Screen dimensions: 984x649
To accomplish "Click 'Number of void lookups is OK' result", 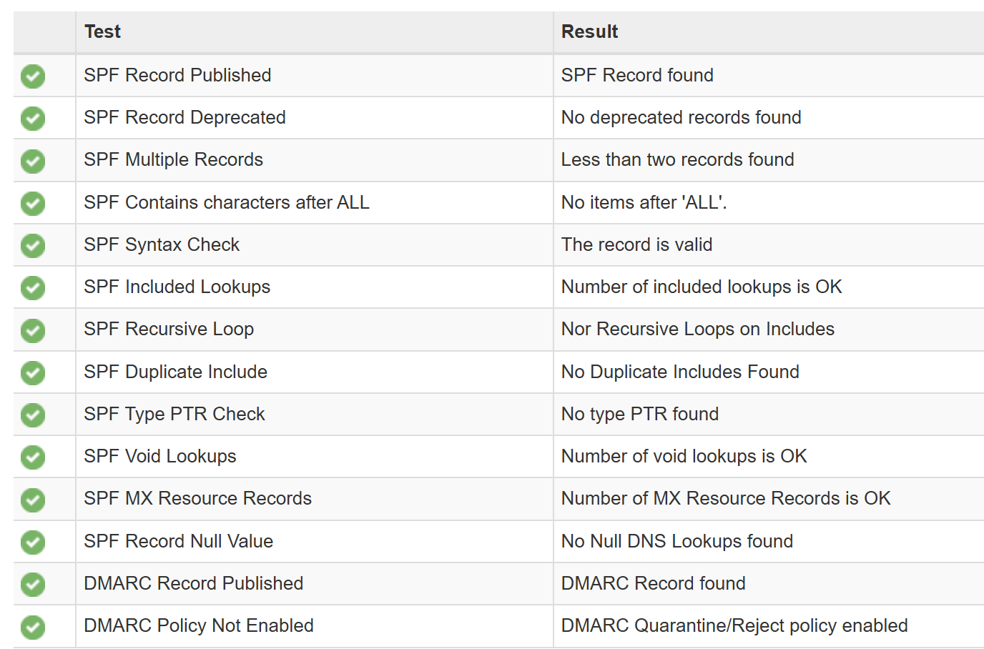I will [x=684, y=456].
